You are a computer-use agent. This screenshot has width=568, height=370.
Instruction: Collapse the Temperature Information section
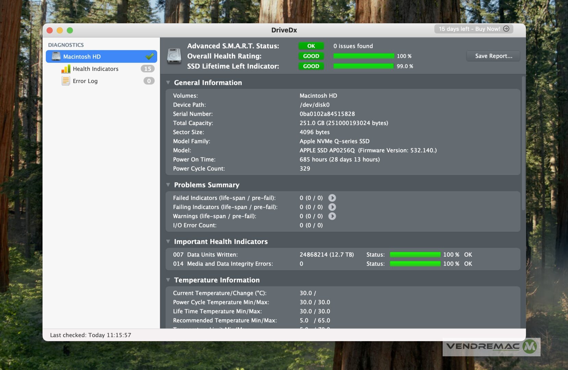pos(168,280)
